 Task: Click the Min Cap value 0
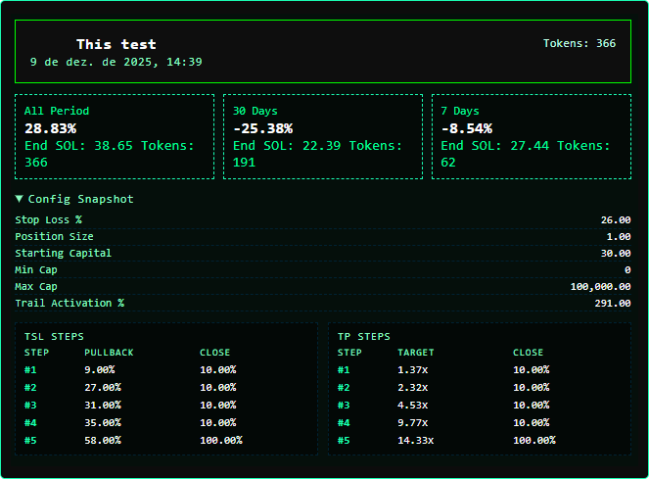[x=627, y=269]
